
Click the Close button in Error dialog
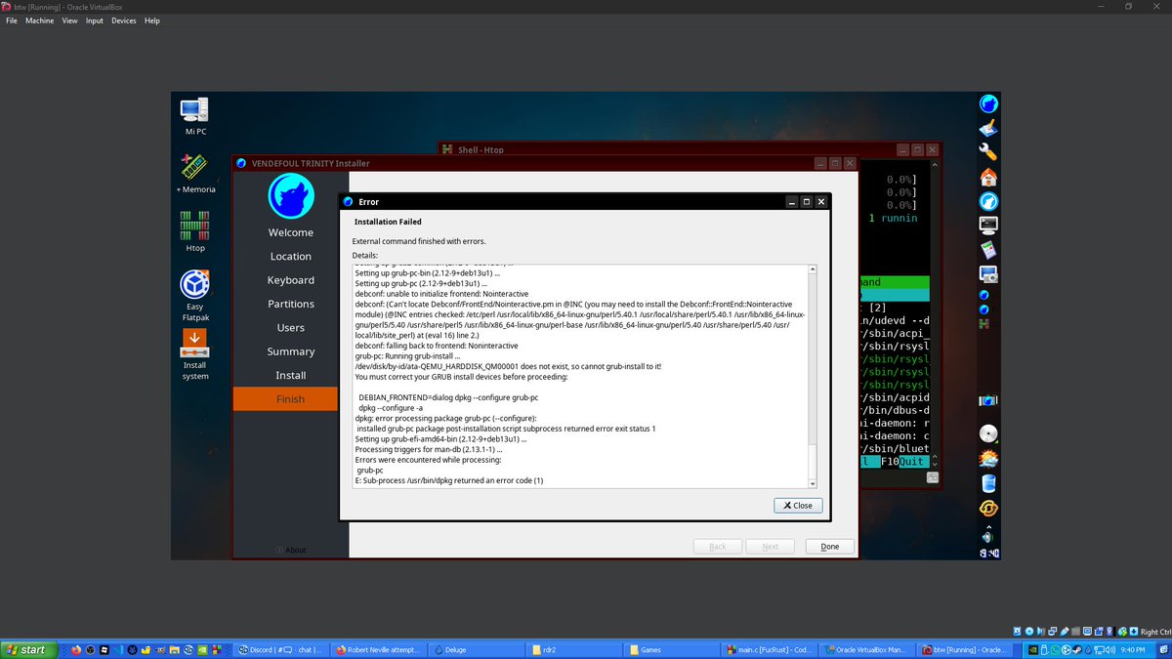point(798,506)
